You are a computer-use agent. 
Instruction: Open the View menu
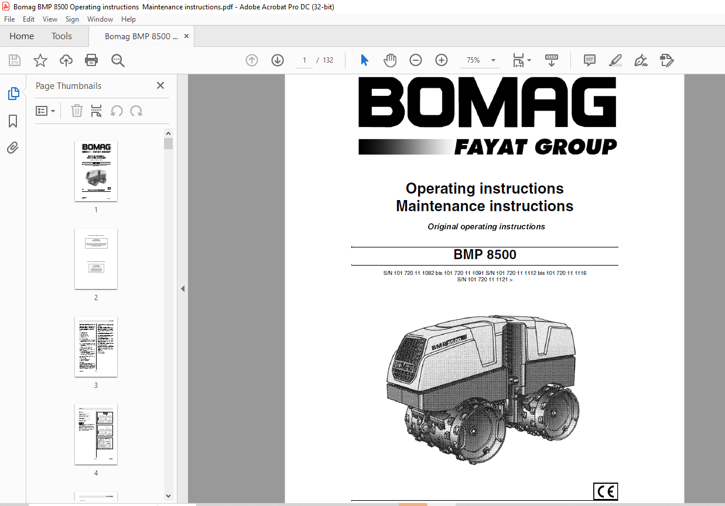(50, 19)
